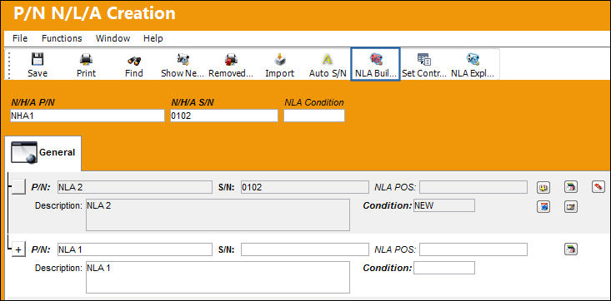Click the NLA Buil... toolbar button
Screen dimensions: 611x301
pos(375,65)
